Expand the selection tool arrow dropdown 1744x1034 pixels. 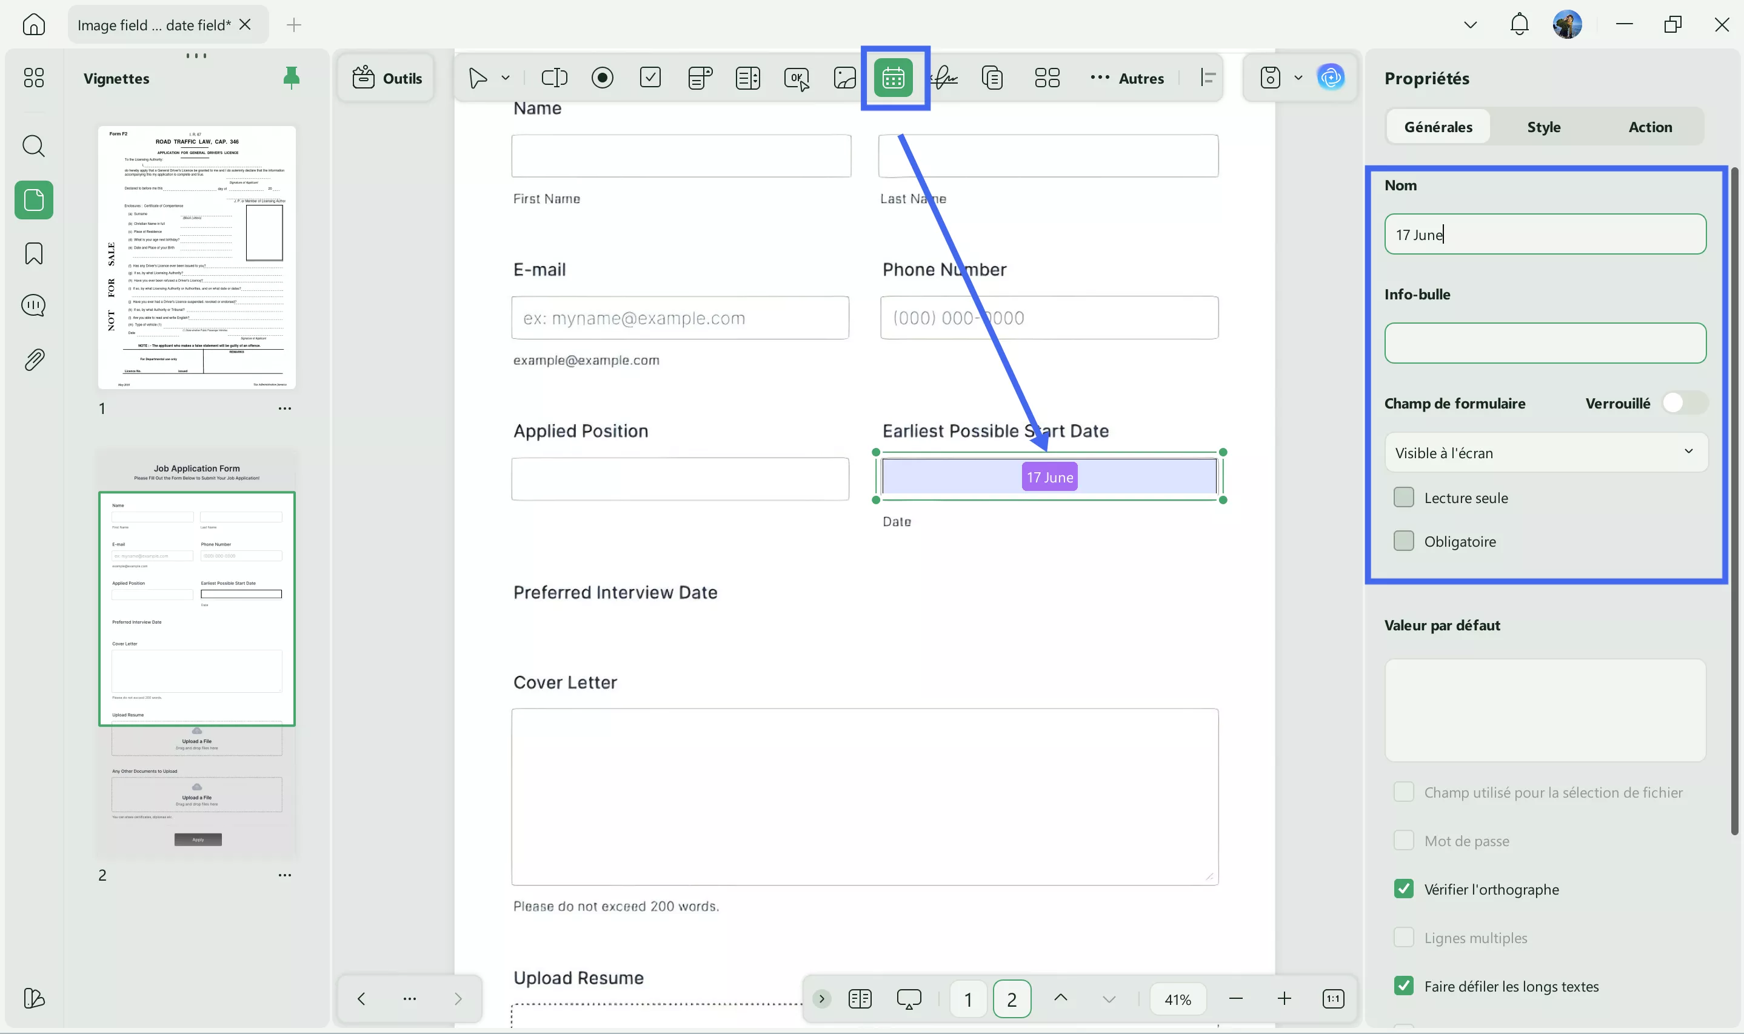(x=506, y=78)
